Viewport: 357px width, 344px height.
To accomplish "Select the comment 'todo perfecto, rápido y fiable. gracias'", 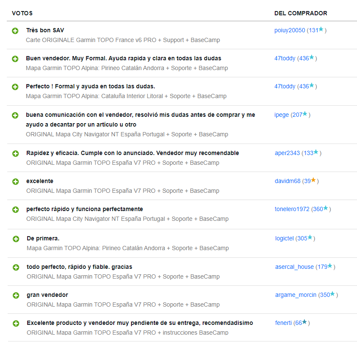I will [79, 267].
